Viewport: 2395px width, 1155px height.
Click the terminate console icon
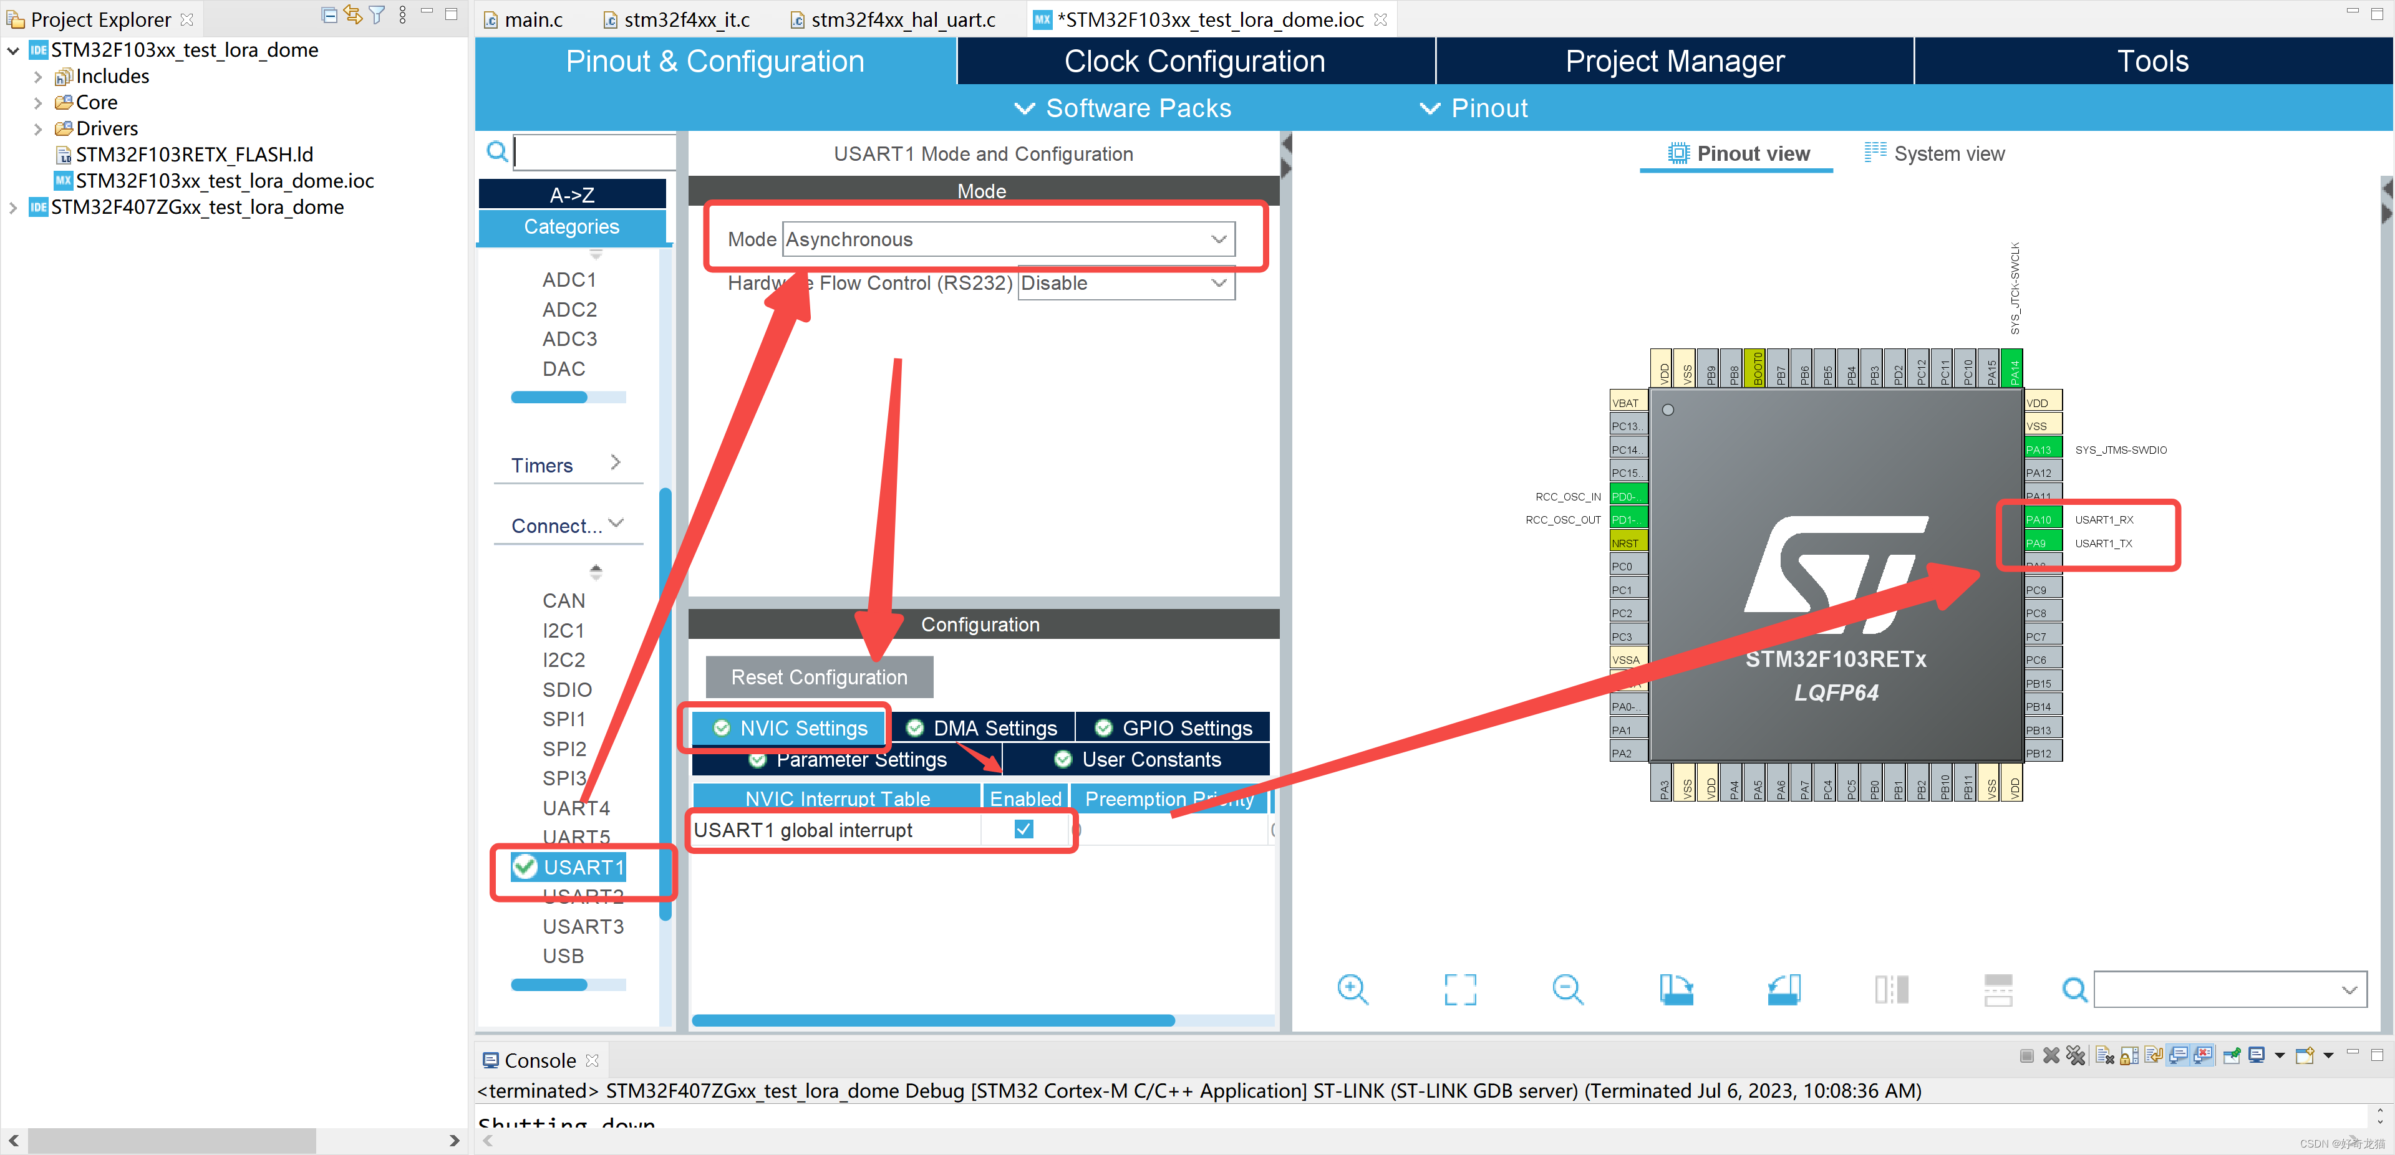coord(2027,1055)
